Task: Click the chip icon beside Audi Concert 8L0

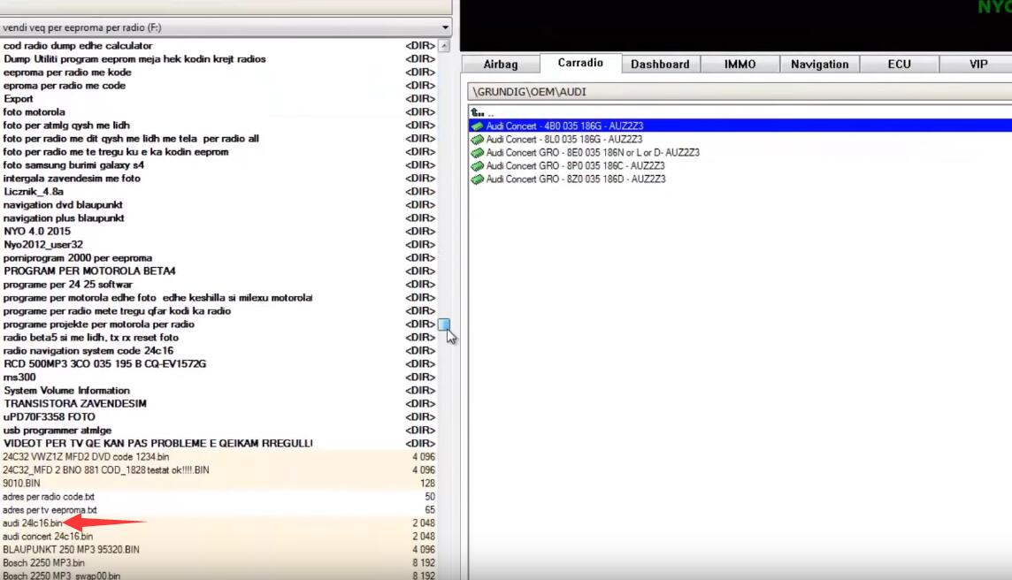Action: [x=477, y=140]
